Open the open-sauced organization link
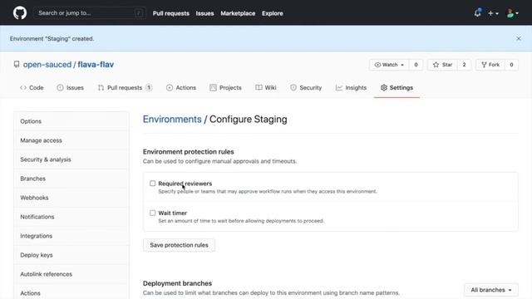The image size is (532, 299). click(x=47, y=65)
